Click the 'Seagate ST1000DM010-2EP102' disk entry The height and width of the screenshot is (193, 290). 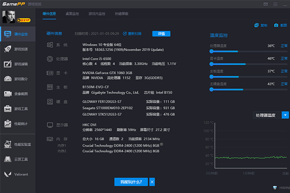coord(107,108)
